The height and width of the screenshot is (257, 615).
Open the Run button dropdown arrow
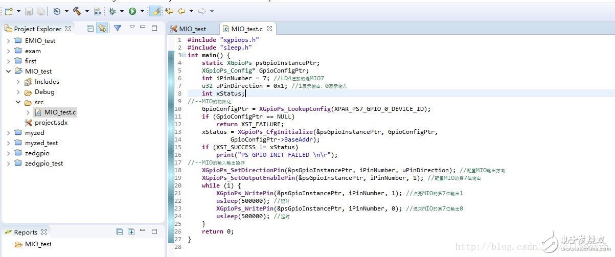[x=142, y=11]
